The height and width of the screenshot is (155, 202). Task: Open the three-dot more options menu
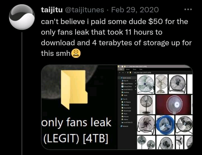click(188, 9)
